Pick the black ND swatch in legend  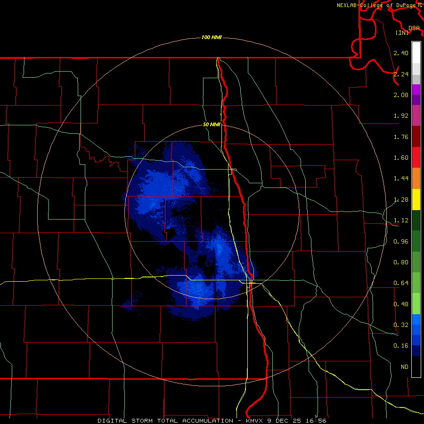(416, 367)
